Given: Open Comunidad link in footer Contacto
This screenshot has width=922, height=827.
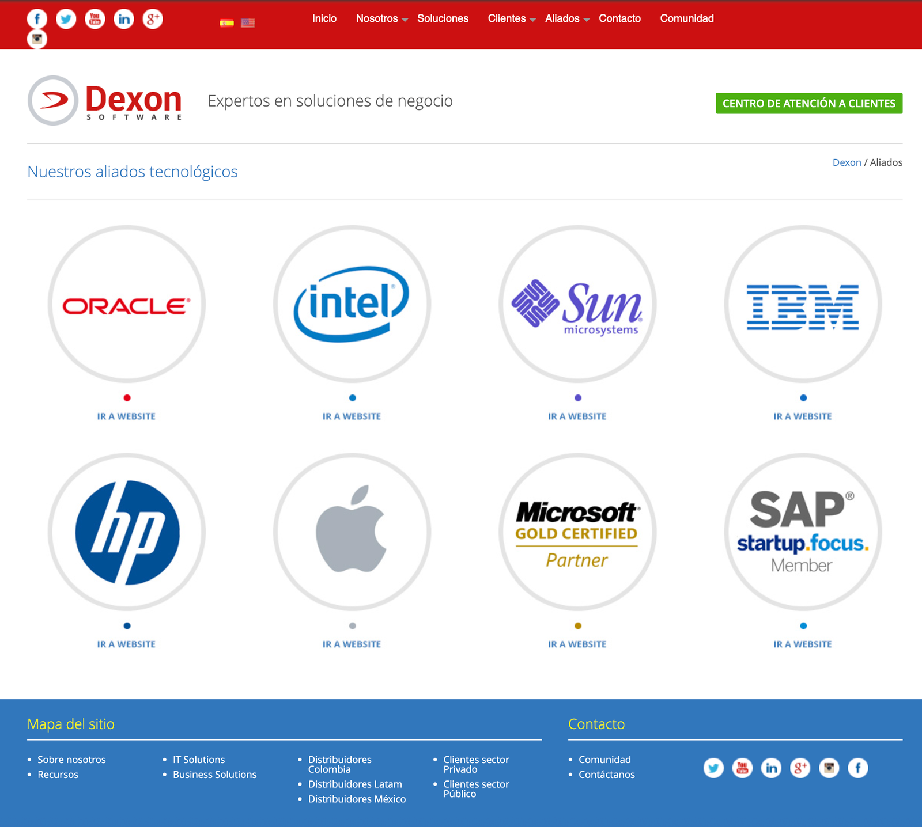Looking at the screenshot, I should pyautogui.click(x=604, y=760).
